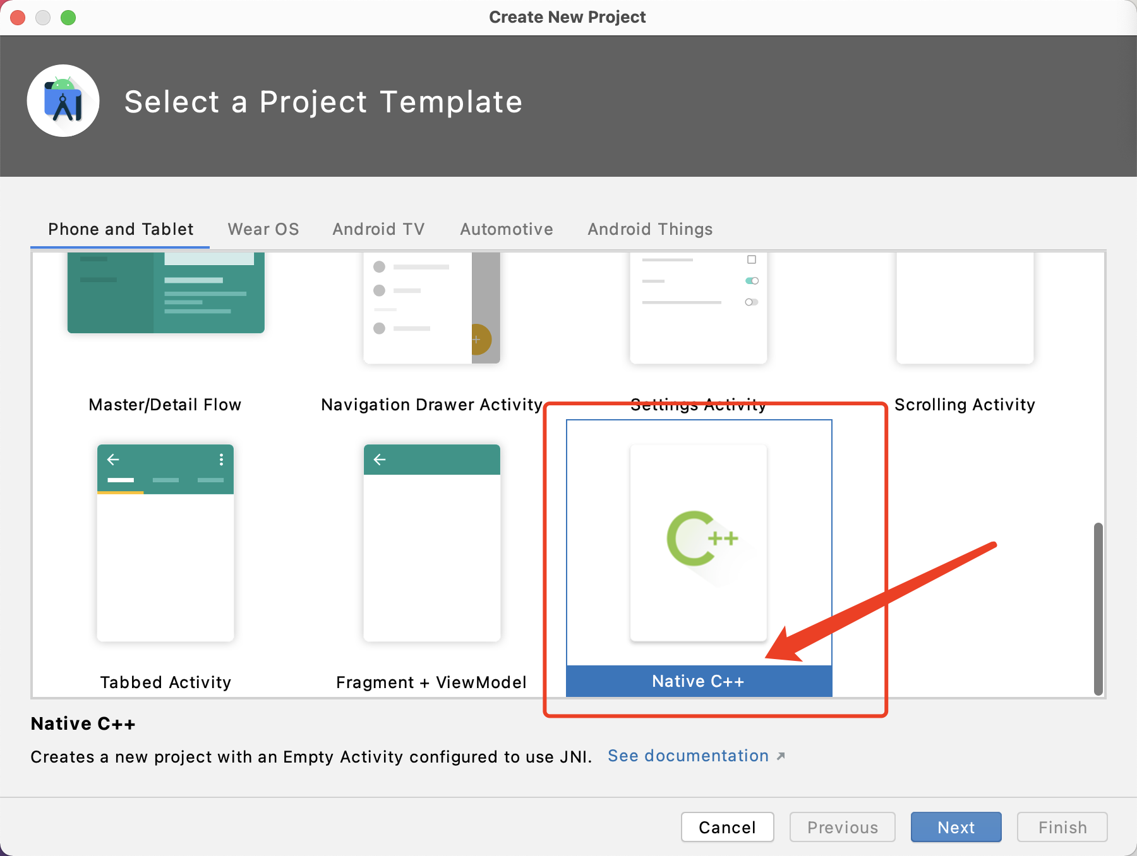1137x856 pixels.
Task: Close the Create New Project window
Action: tap(18, 17)
